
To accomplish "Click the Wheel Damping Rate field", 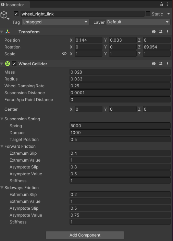I will (120, 86).
